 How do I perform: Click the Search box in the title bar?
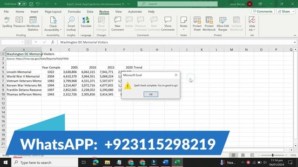point(177,4)
